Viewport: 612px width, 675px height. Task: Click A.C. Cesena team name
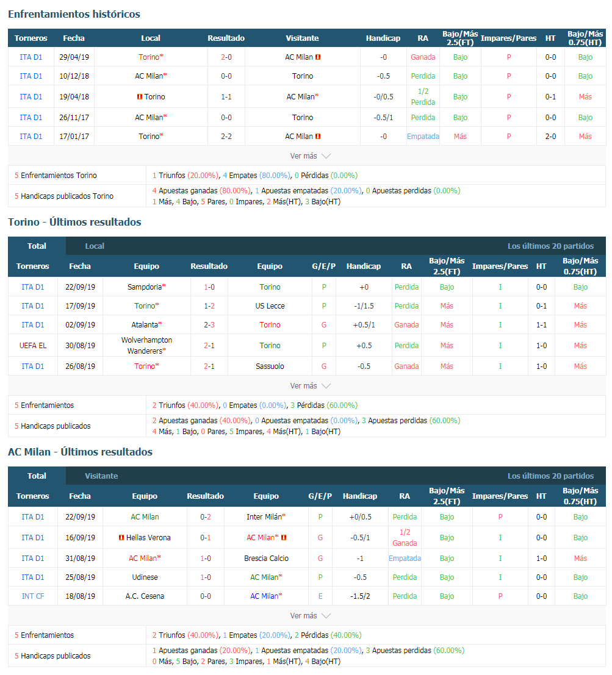coord(145,596)
